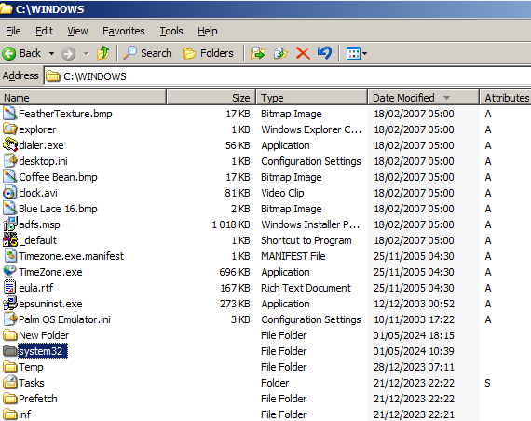Click the green Back arrow icon

[x=8, y=53]
